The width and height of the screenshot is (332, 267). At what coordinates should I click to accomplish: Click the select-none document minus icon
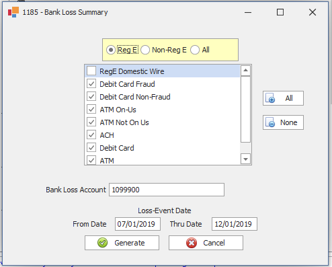[270, 122]
